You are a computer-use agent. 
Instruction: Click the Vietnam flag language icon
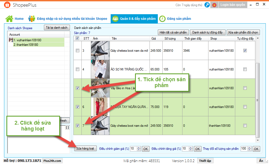(x=214, y=5)
